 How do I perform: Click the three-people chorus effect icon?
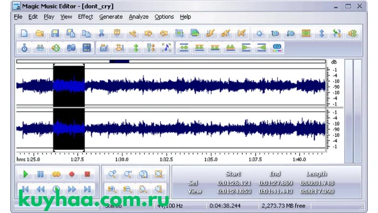point(40,48)
